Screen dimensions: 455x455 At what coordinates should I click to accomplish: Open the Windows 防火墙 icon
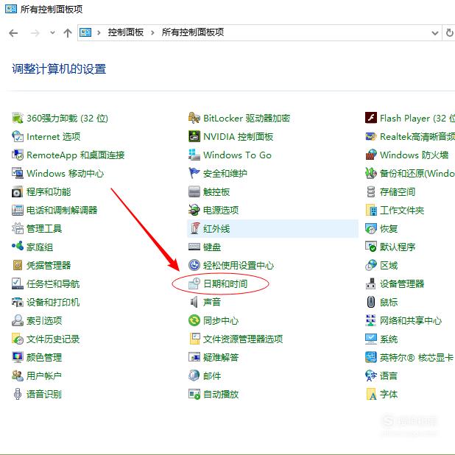(371, 155)
